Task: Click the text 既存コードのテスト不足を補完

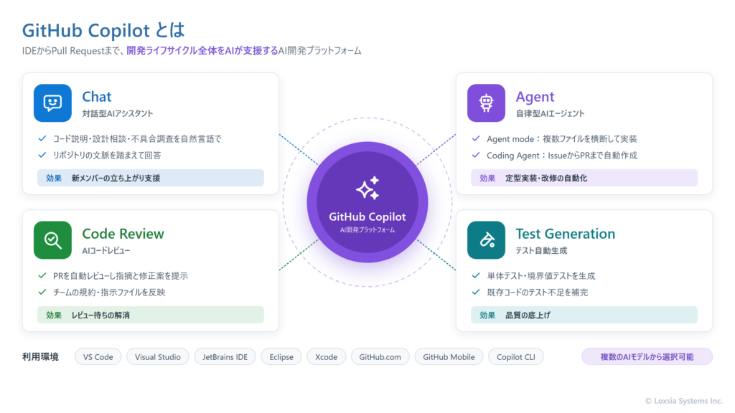Action: pos(537,293)
